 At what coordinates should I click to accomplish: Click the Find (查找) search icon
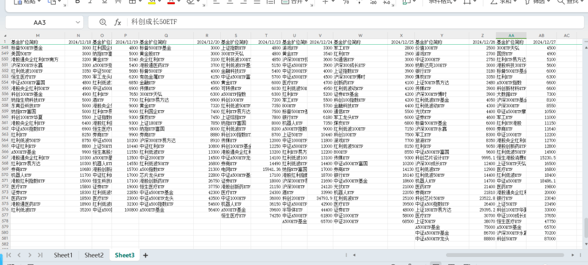tap(561, 2)
